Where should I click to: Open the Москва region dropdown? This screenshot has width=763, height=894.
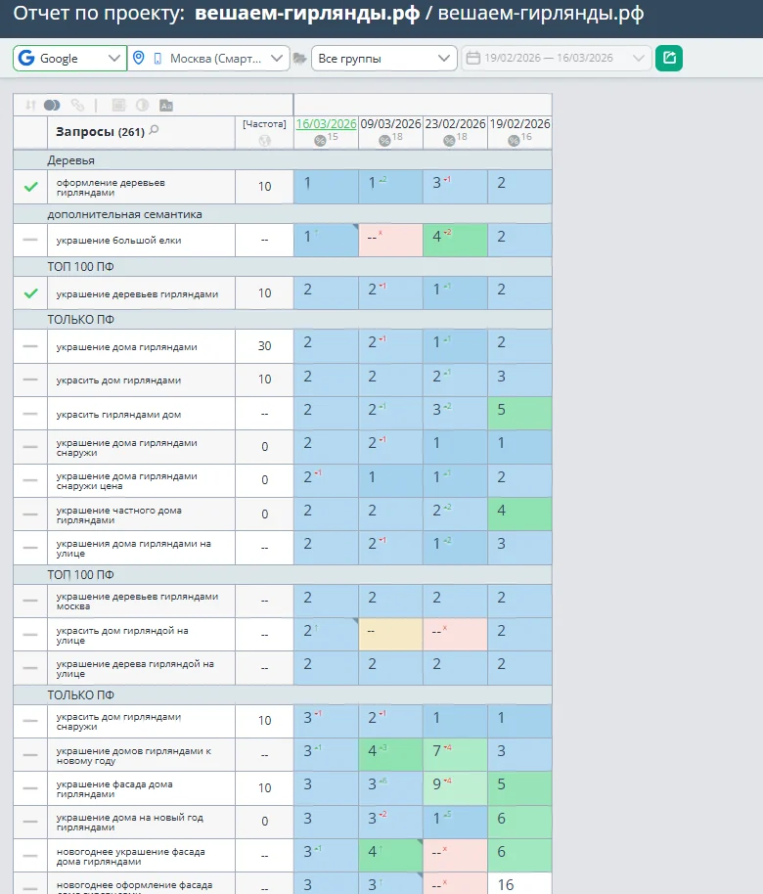coord(209,59)
